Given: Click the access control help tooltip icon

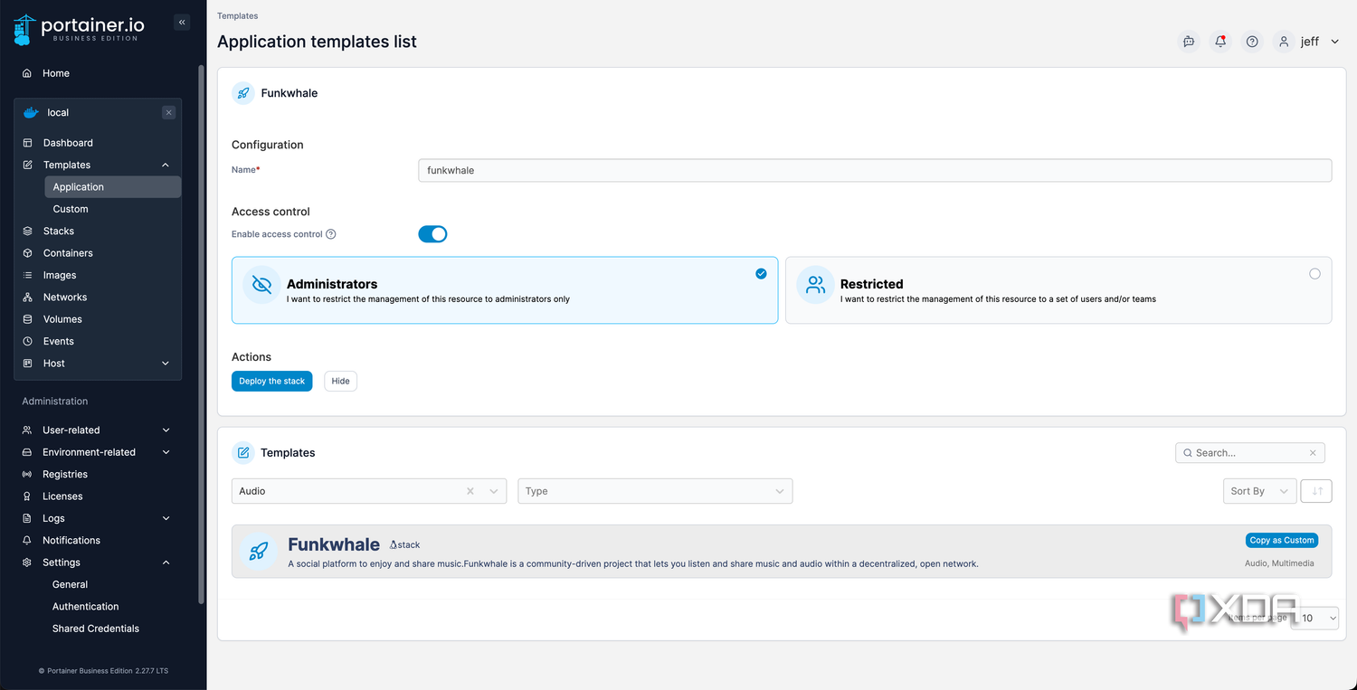Looking at the screenshot, I should [x=331, y=234].
